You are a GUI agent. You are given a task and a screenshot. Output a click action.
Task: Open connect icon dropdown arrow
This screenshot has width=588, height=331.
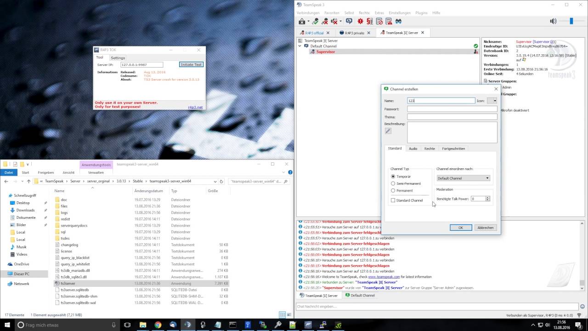coord(308,21)
